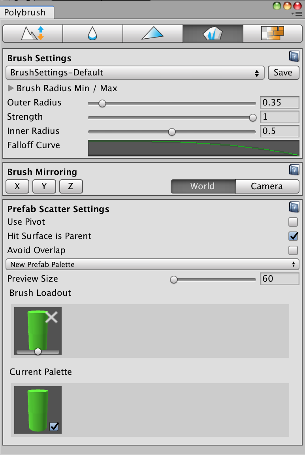
Task: Select the Prefab Scatter mode icon
Action: coord(213,34)
